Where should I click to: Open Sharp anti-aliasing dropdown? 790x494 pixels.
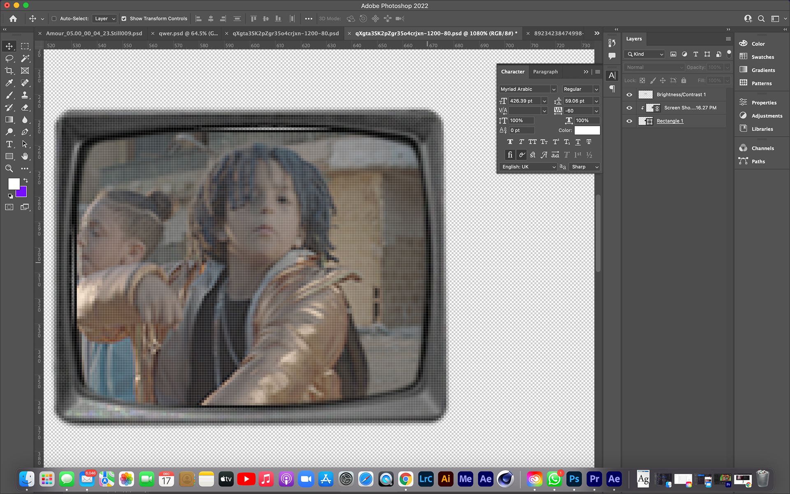[x=585, y=167]
